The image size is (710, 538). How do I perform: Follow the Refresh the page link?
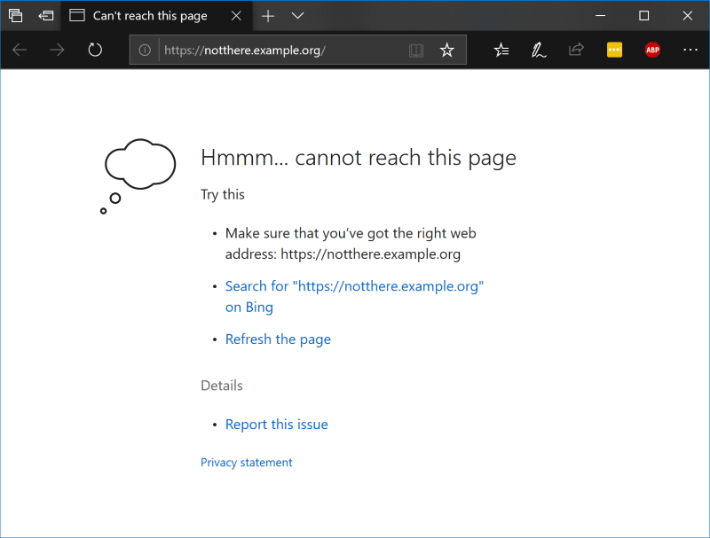(x=278, y=339)
